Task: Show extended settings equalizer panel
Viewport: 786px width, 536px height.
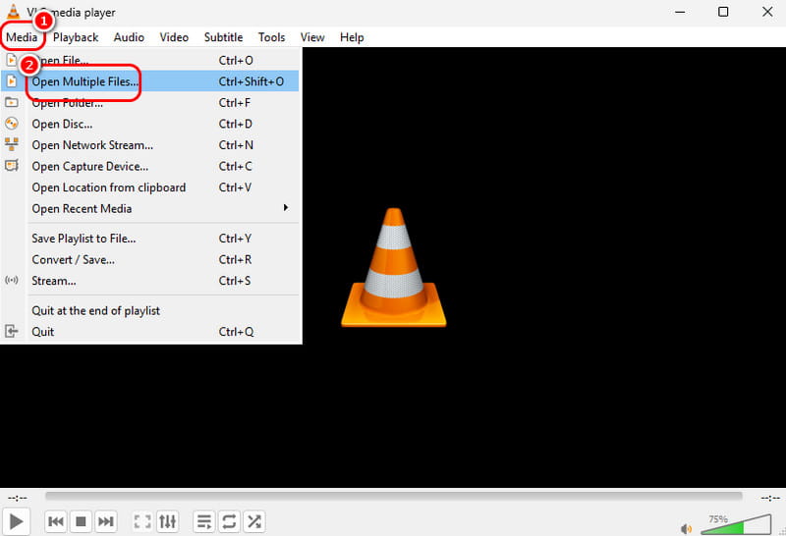Action: point(167,521)
